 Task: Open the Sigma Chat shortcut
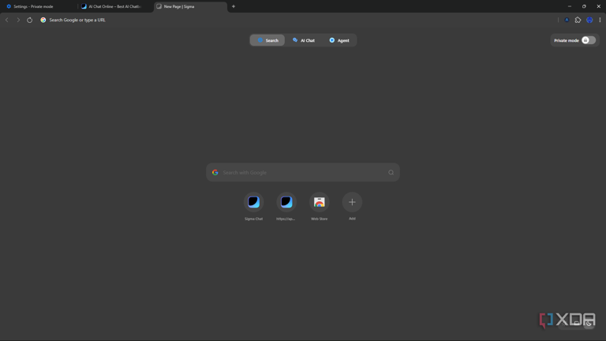(x=253, y=207)
